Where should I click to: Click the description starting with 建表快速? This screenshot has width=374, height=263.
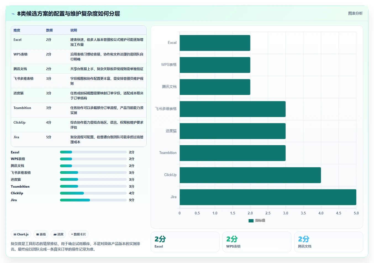[107, 42]
